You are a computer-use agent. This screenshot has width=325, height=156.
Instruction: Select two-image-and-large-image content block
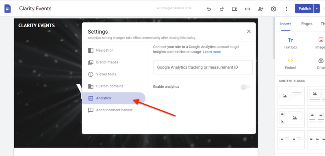tap(291, 118)
